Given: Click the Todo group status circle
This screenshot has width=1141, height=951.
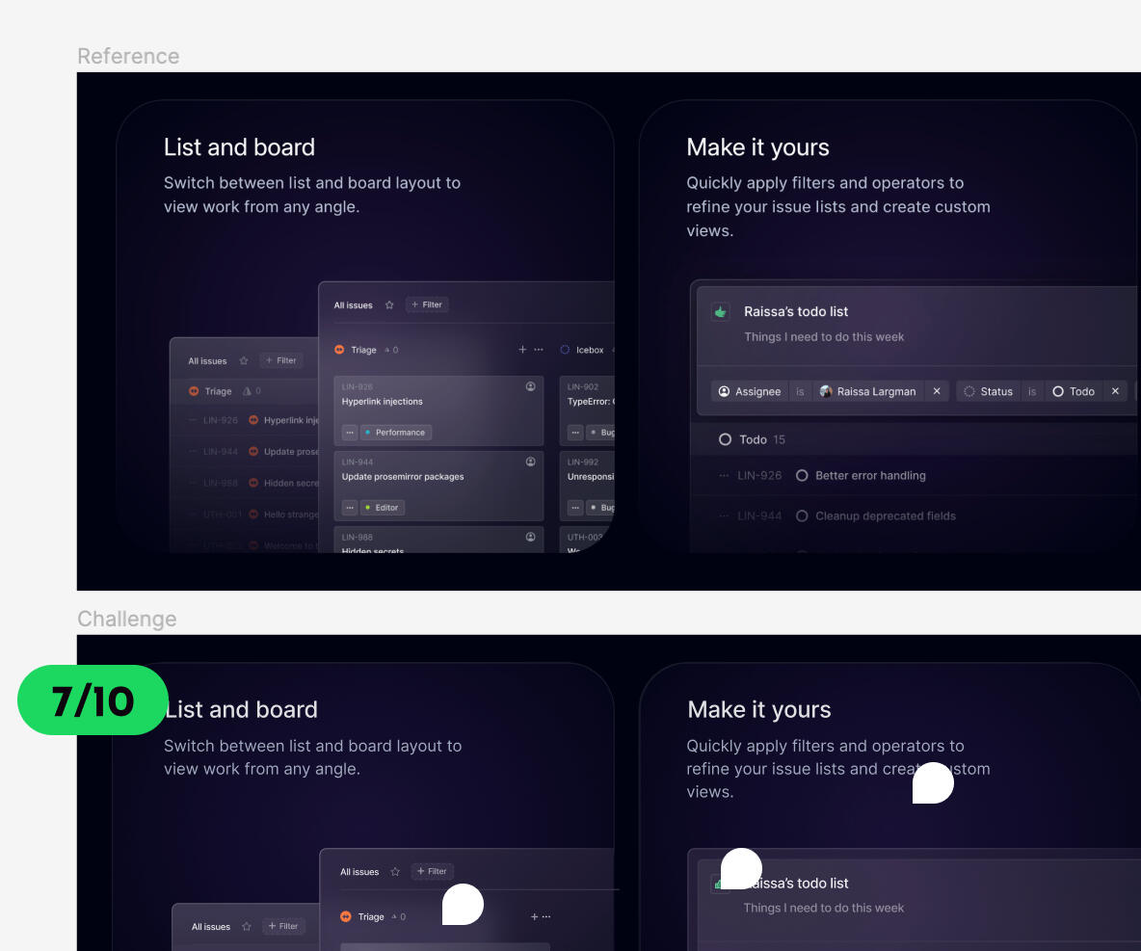Looking at the screenshot, I should [726, 439].
